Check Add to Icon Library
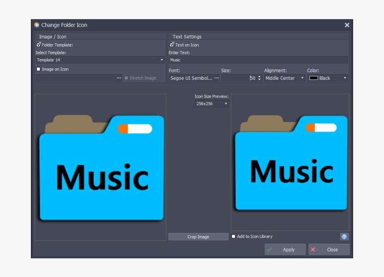 pyautogui.click(x=233, y=236)
